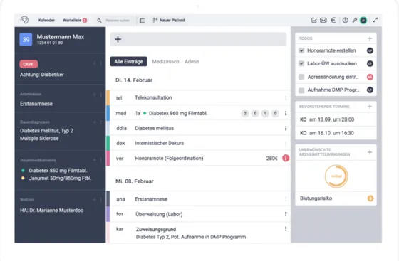This screenshot has width=399, height=261.
Task: Click the orange circular risk gauge
Action: click(336, 176)
